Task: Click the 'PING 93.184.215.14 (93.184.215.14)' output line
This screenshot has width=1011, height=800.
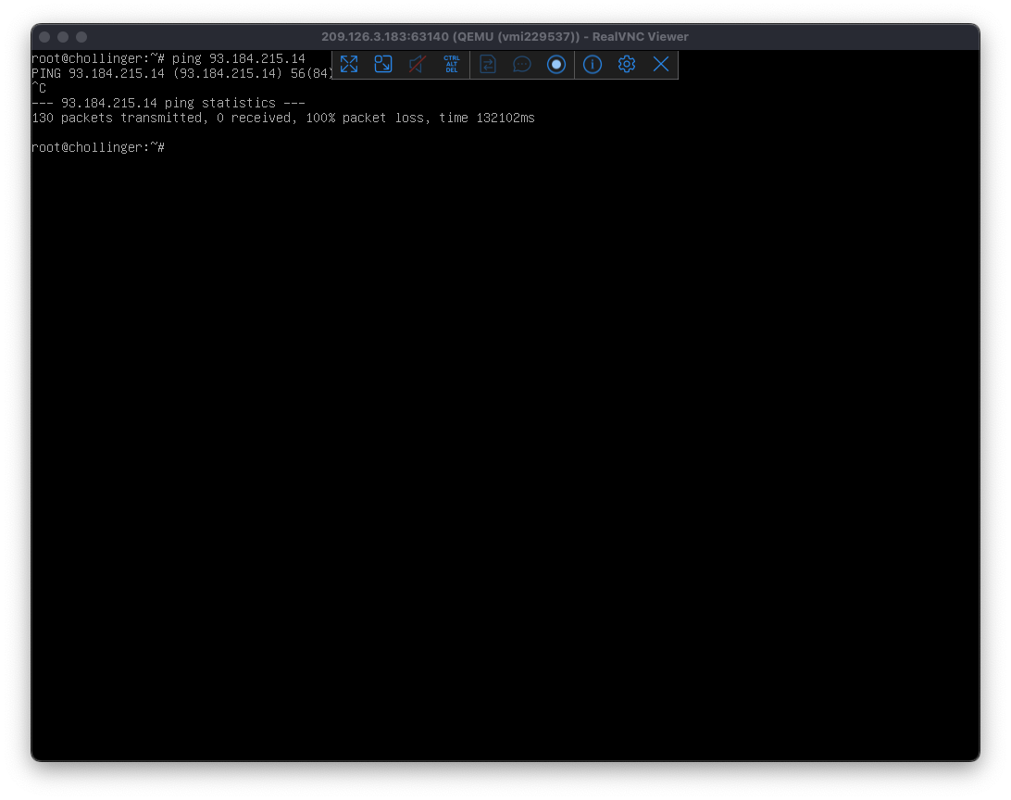Action: 181,73
